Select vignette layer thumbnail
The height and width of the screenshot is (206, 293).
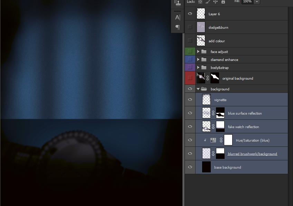[x=207, y=99]
